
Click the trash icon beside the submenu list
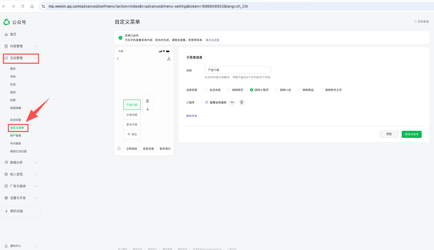coord(147,101)
